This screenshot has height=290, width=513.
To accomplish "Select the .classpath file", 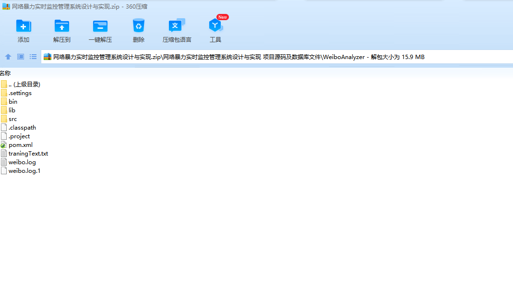I will (18, 128).
